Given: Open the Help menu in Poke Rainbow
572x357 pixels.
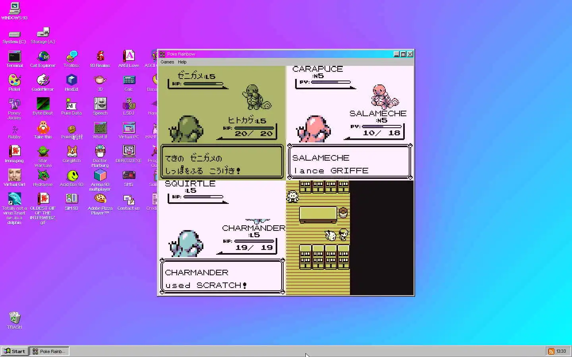Looking at the screenshot, I should coord(182,62).
